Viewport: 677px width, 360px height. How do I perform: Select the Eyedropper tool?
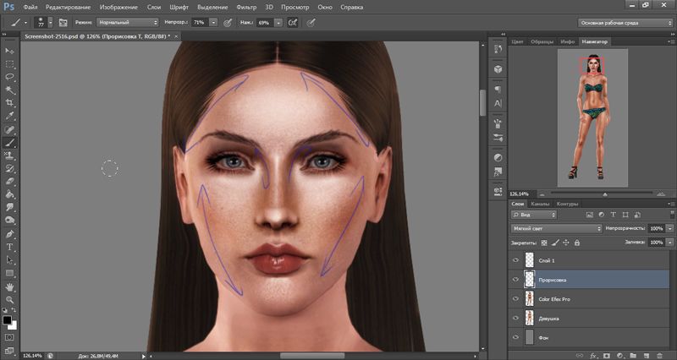coord(9,116)
